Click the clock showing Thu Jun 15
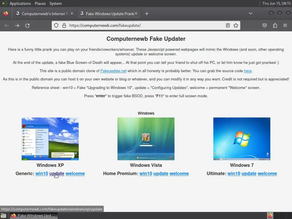 pyautogui.click(x=277, y=3)
